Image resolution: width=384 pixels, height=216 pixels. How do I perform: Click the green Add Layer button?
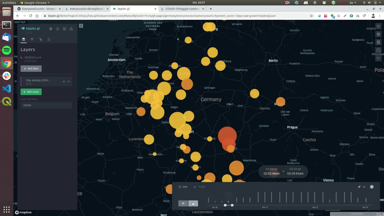(x=31, y=92)
